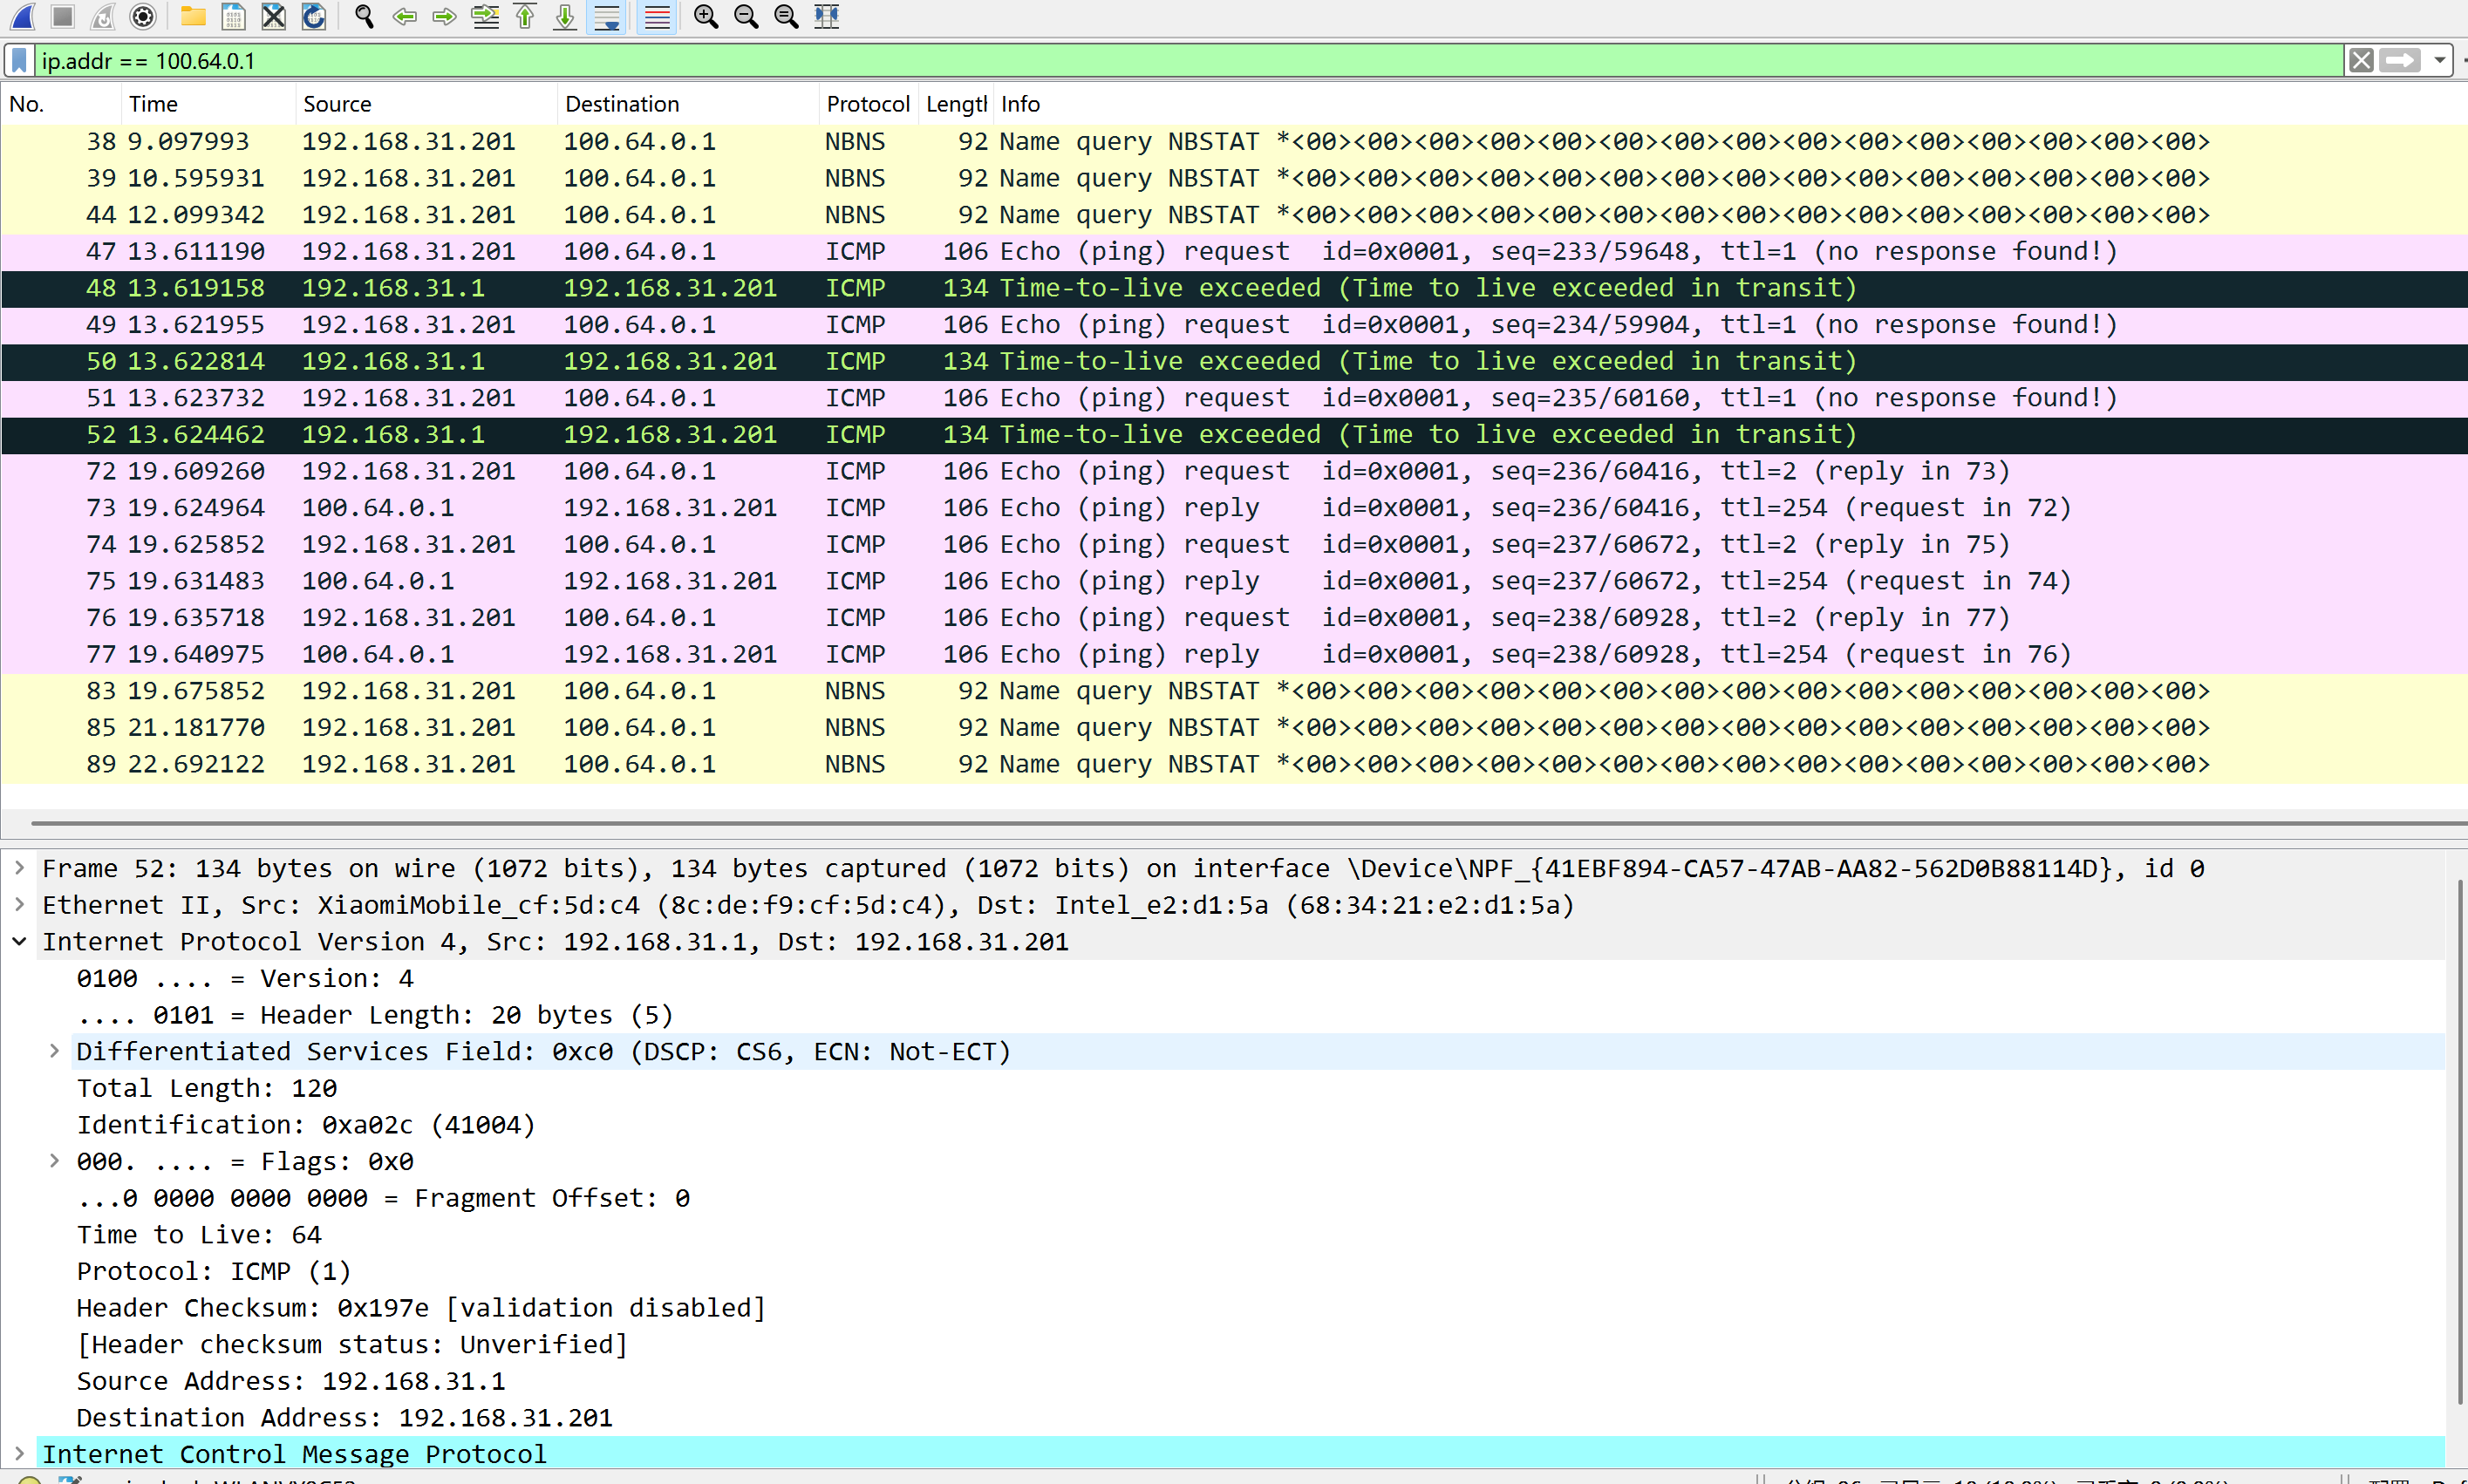The width and height of the screenshot is (2468, 1484).
Task: Expand the Differentiated Services Field node
Action: (55, 1051)
